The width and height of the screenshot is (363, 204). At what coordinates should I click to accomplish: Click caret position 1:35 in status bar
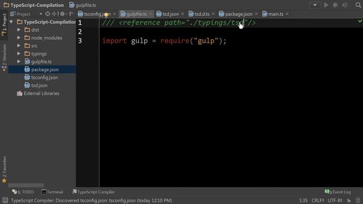pyautogui.click(x=303, y=201)
